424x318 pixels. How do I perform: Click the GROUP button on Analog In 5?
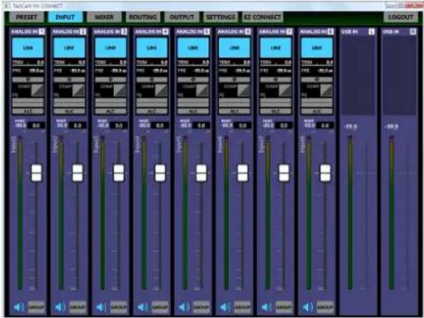[201, 307]
